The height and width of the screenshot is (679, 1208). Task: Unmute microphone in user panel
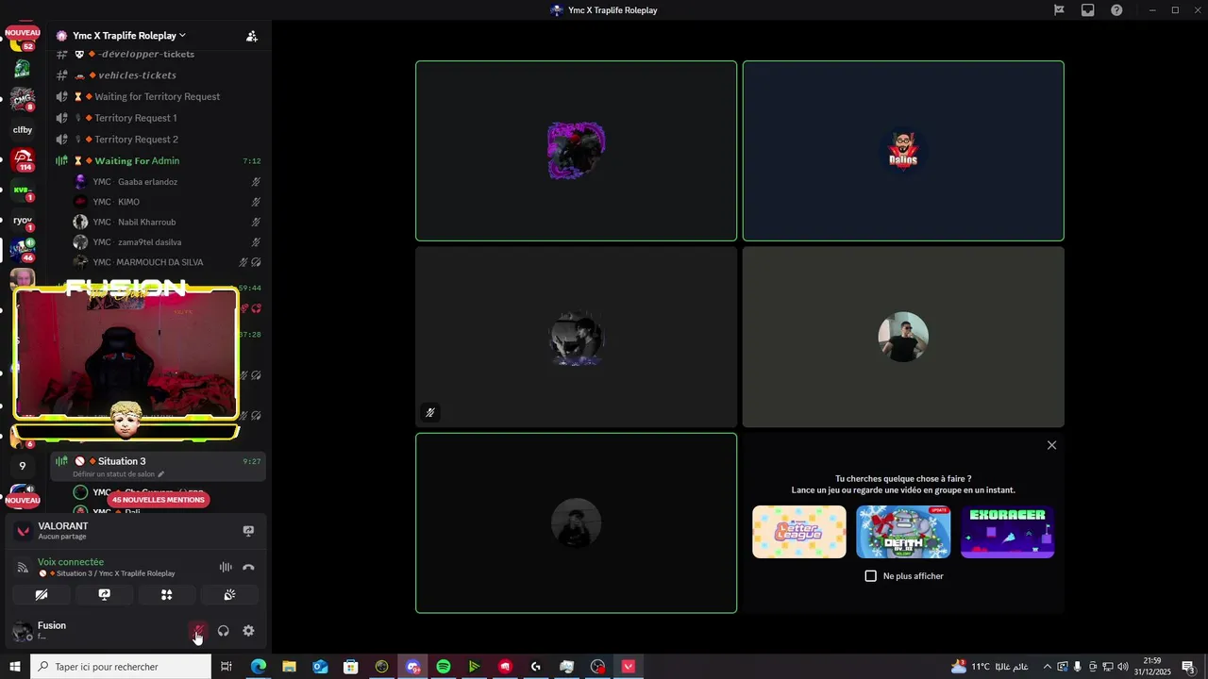[x=198, y=631]
